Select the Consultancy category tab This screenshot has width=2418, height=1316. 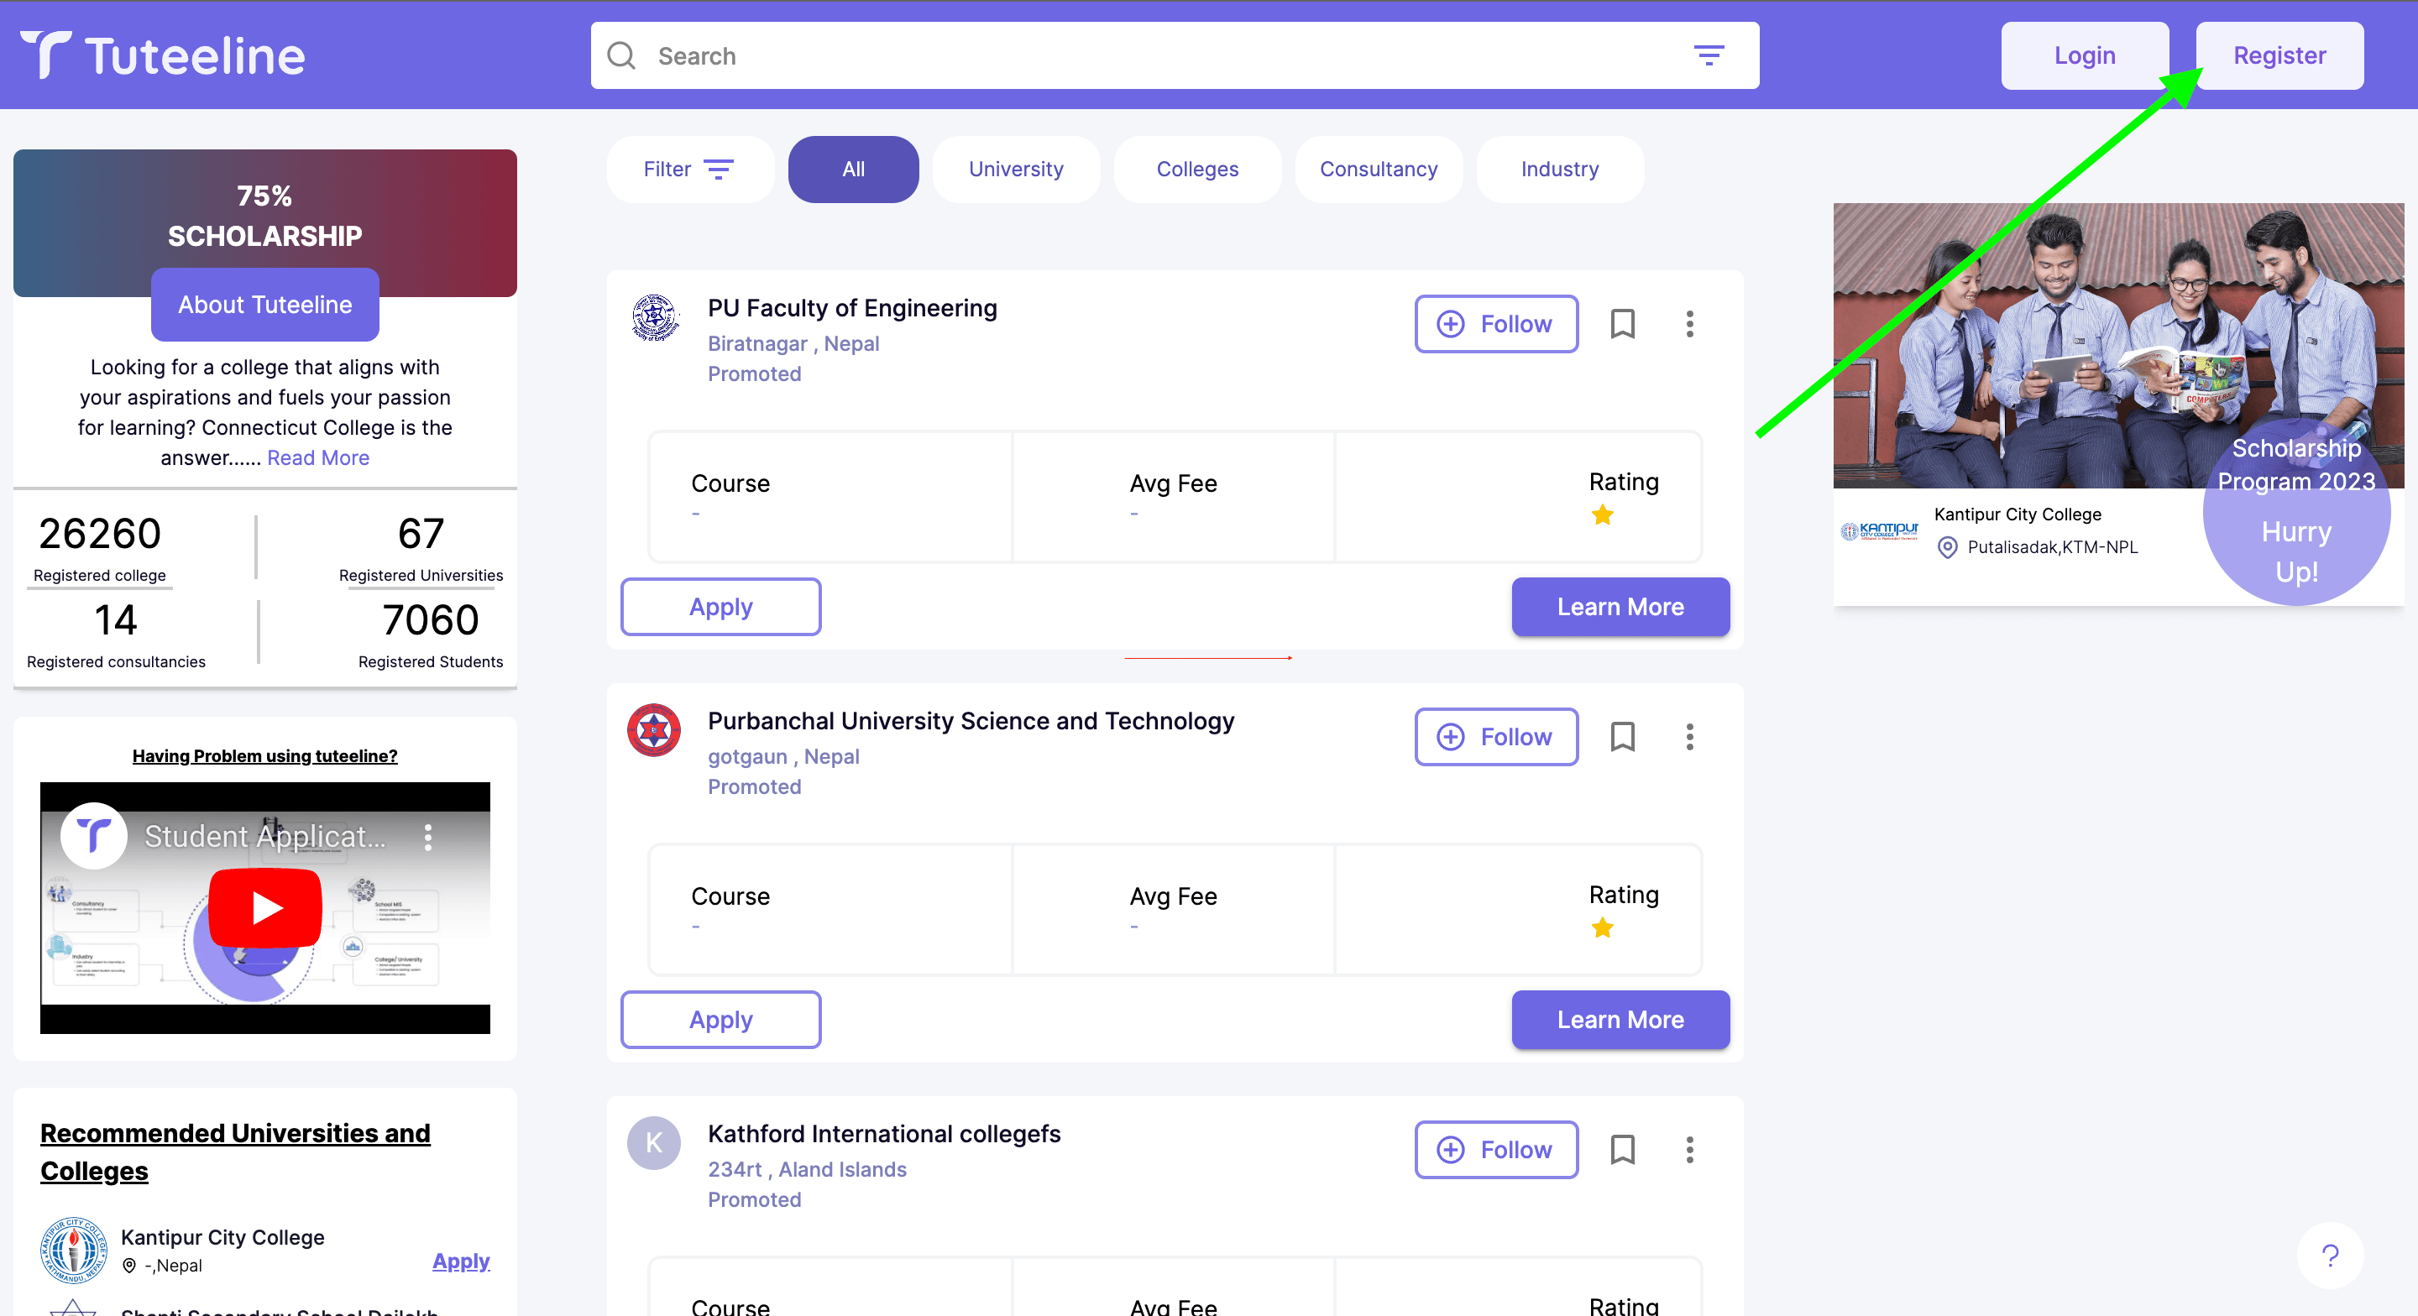(1378, 169)
